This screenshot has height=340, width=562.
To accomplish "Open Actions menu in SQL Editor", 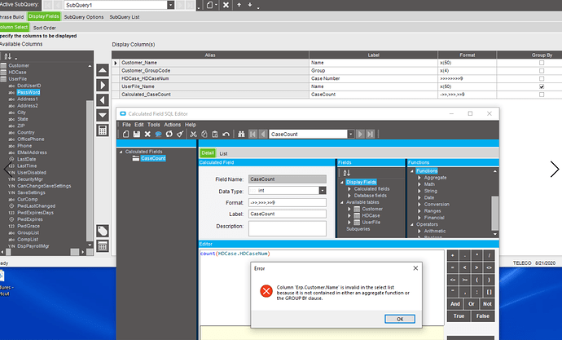I will (173, 125).
